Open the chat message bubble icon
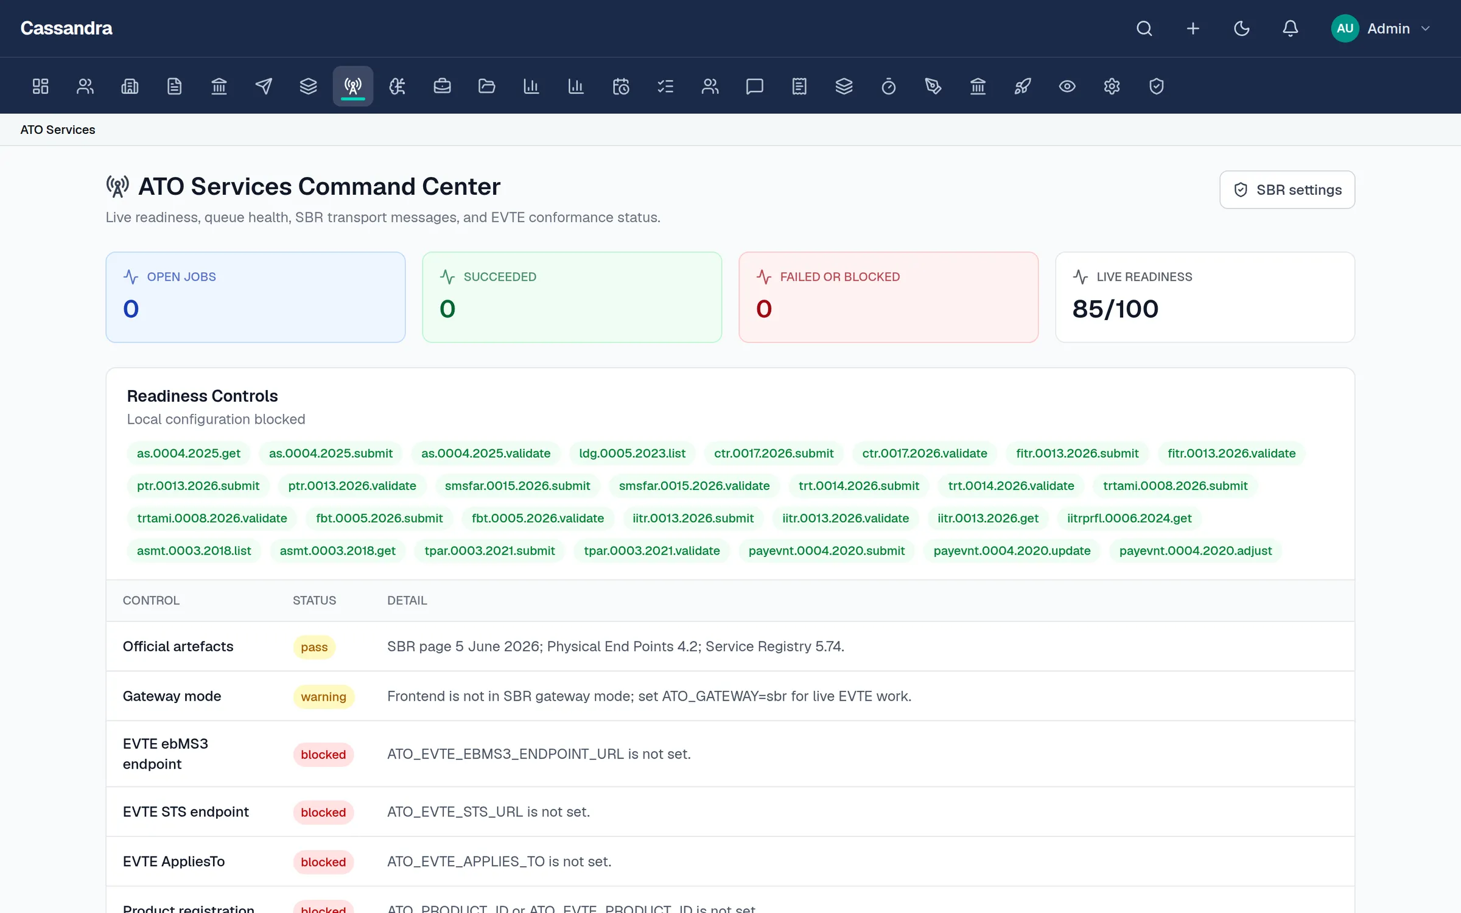This screenshot has height=913, width=1461. pyautogui.click(x=755, y=86)
